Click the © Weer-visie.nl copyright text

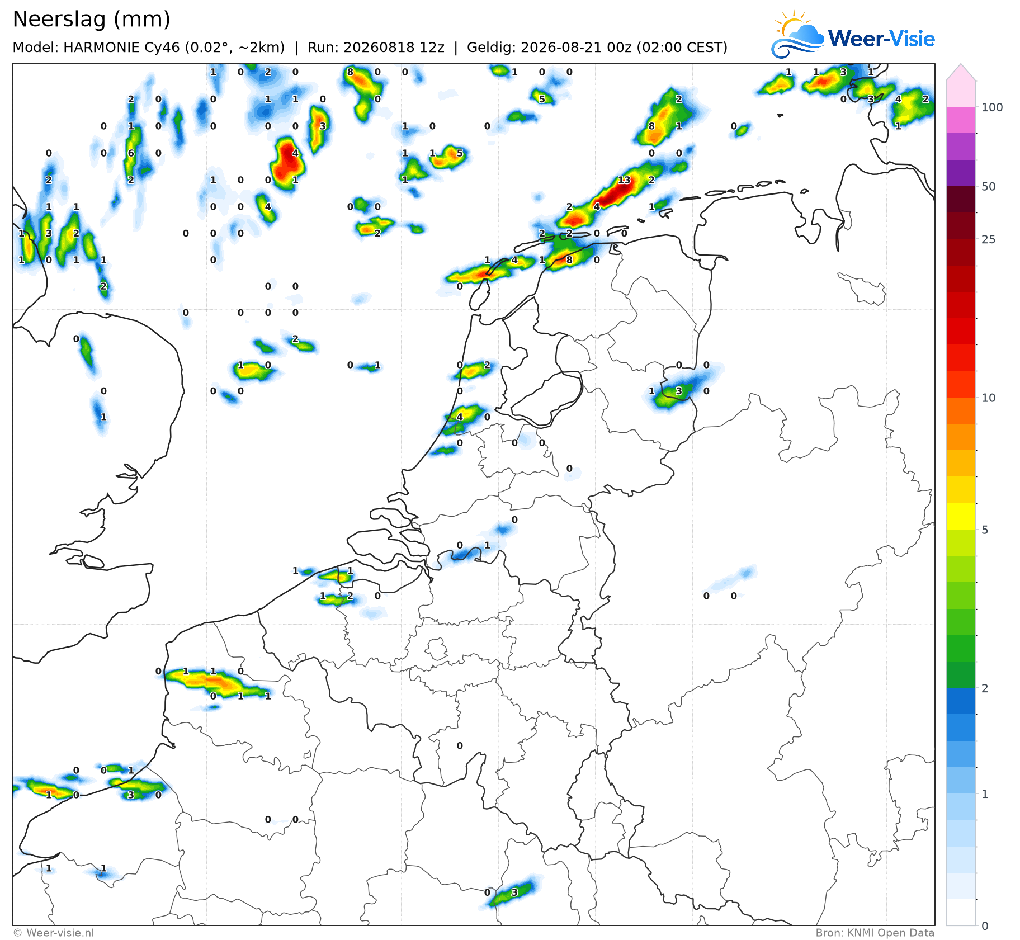coord(54,933)
